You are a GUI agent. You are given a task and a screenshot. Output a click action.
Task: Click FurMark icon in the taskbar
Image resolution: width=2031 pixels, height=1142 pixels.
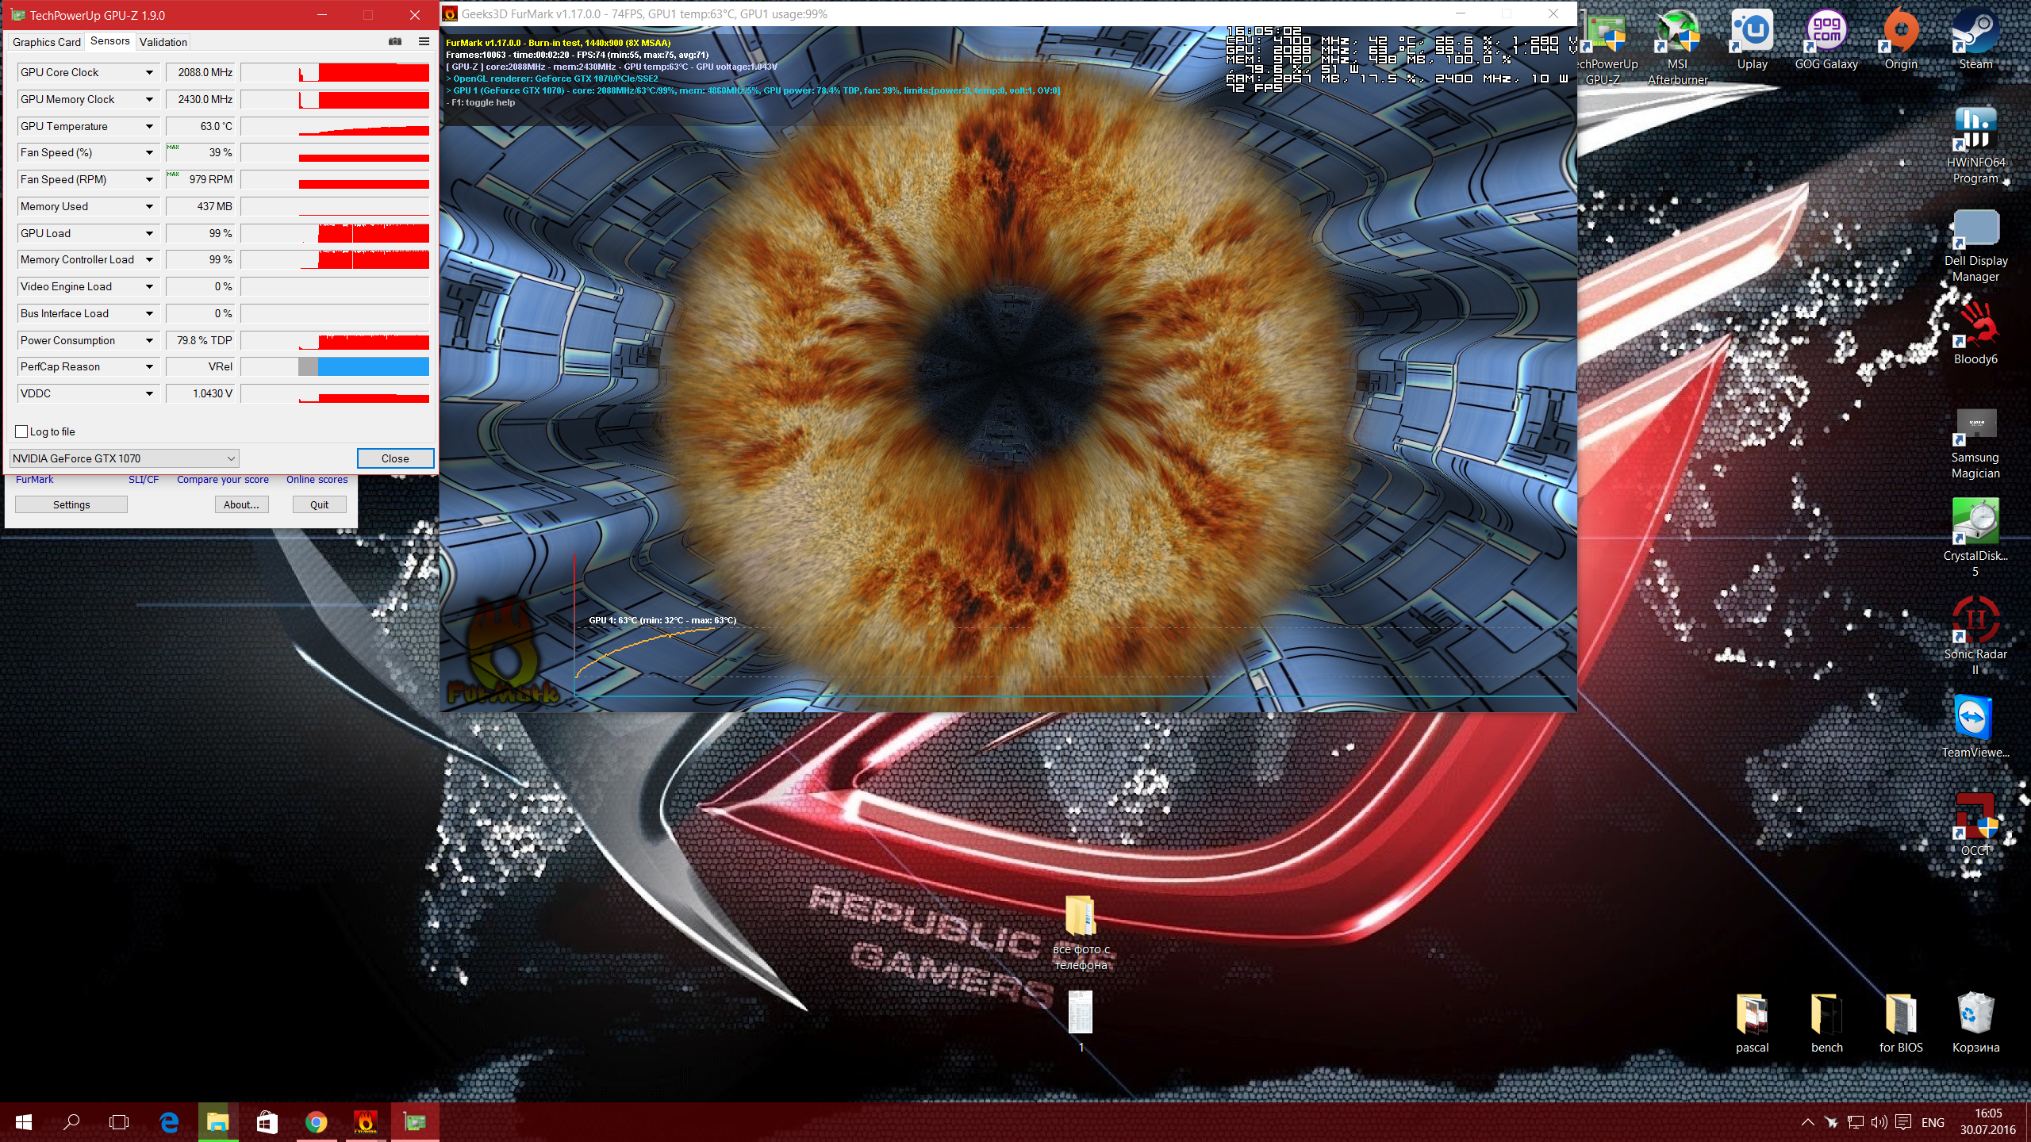click(x=365, y=1122)
